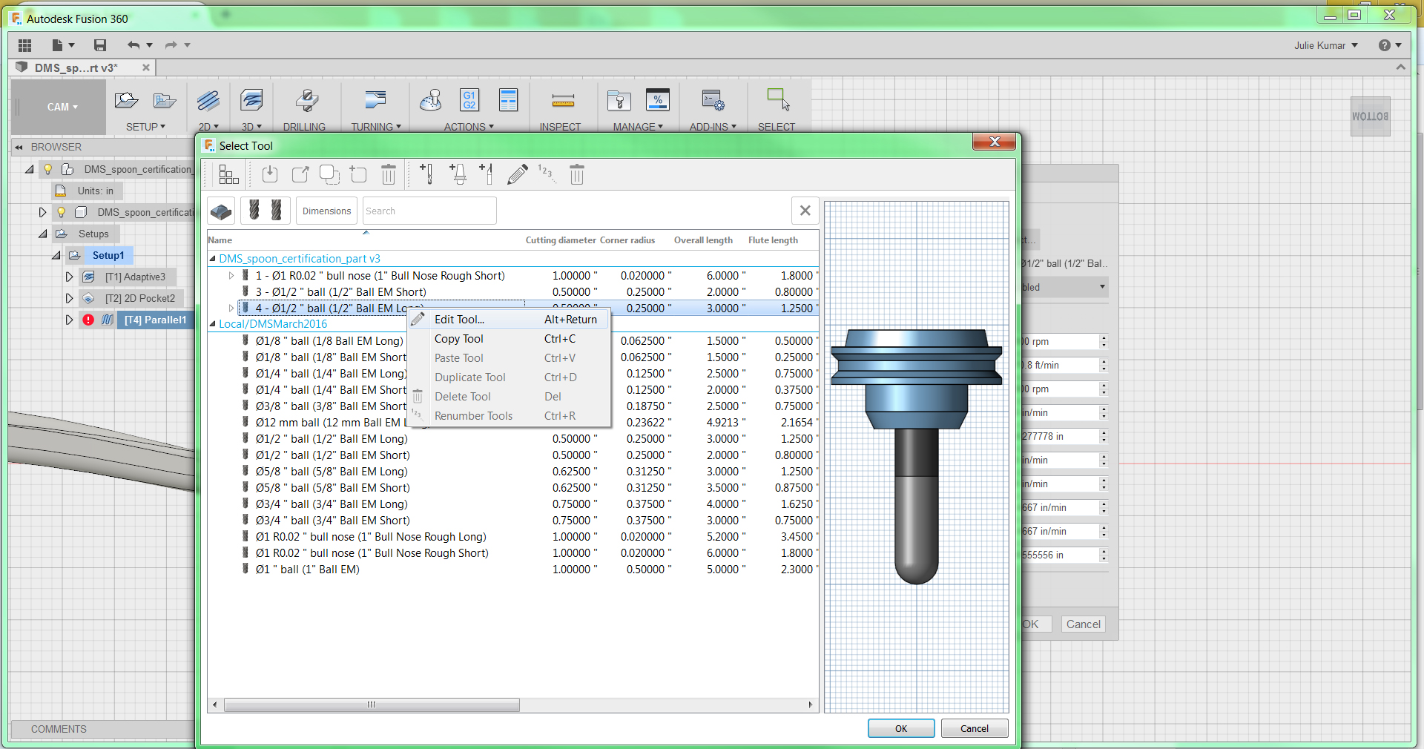Screen dimensions: 1424x749
Task: Click the pencil edit tool icon
Action: click(x=518, y=174)
